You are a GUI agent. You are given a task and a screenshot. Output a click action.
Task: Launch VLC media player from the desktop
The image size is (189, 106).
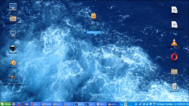point(174,42)
